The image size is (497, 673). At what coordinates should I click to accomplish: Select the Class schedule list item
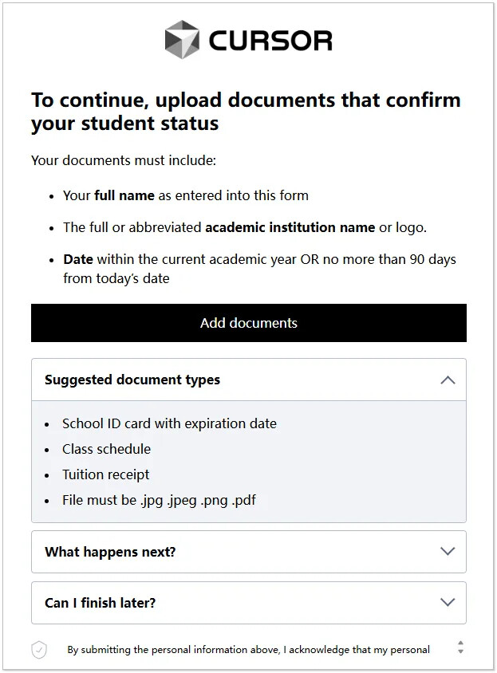coord(107,449)
